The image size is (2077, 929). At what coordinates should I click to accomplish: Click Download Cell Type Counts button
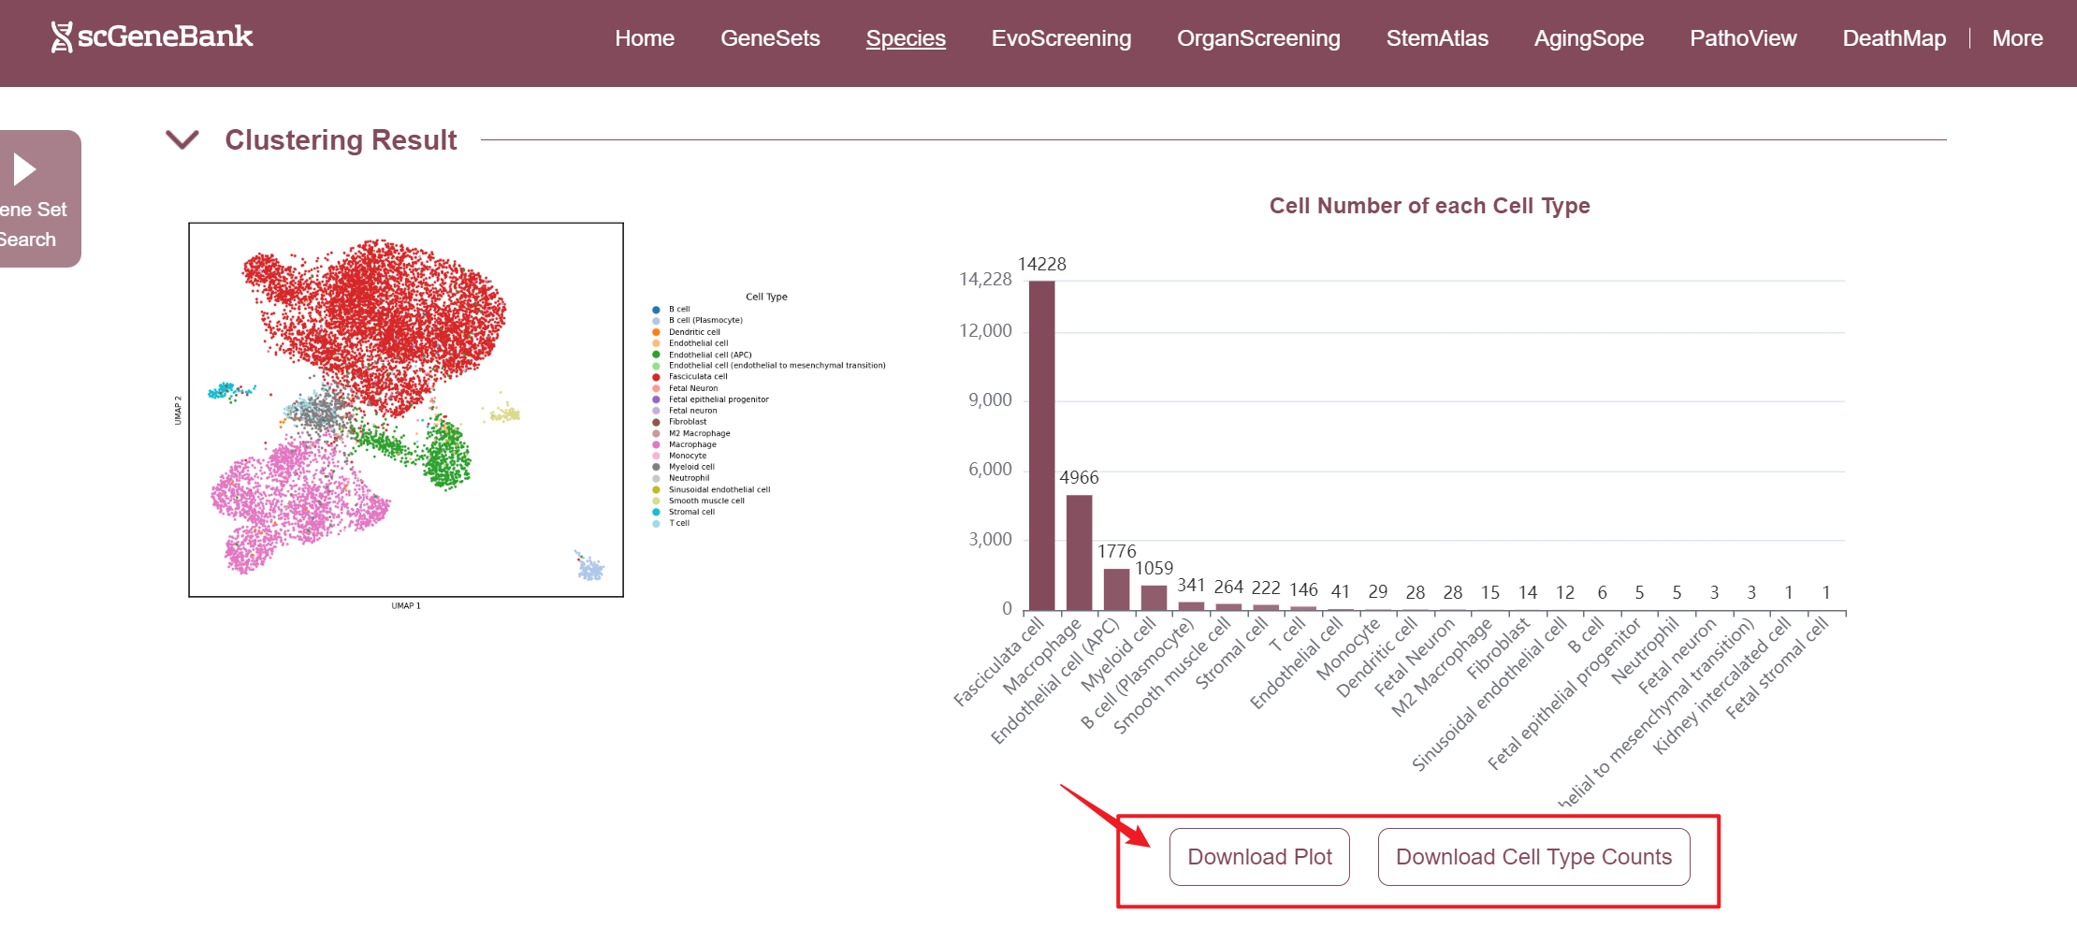pyautogui.click(x=1532, y=857)
